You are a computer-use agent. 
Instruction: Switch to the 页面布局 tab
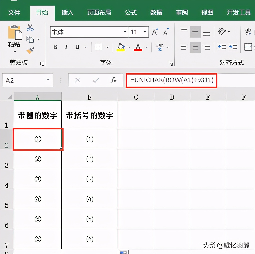(x=99, y=12)
